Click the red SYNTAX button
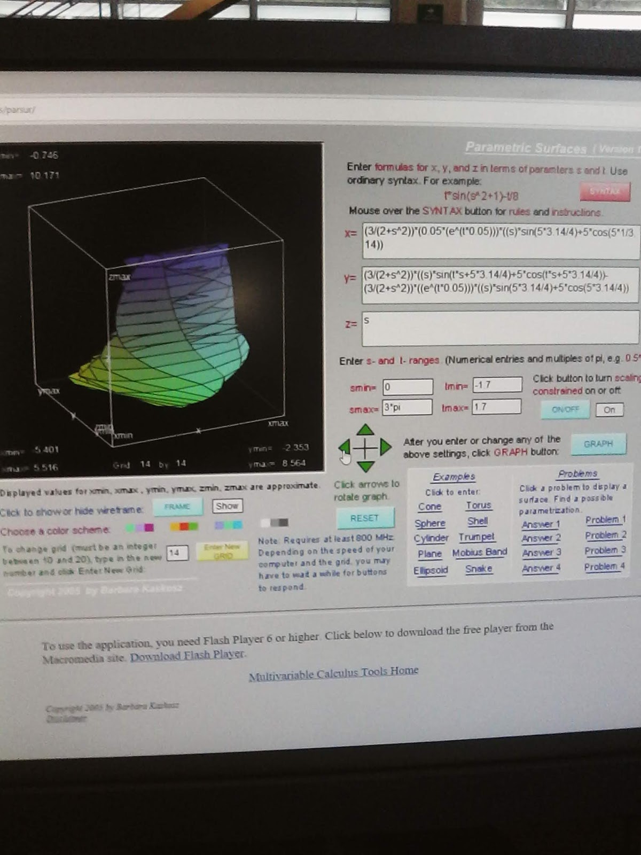Image resolution: width=641 pixels, height=855 pixels. 605,191
